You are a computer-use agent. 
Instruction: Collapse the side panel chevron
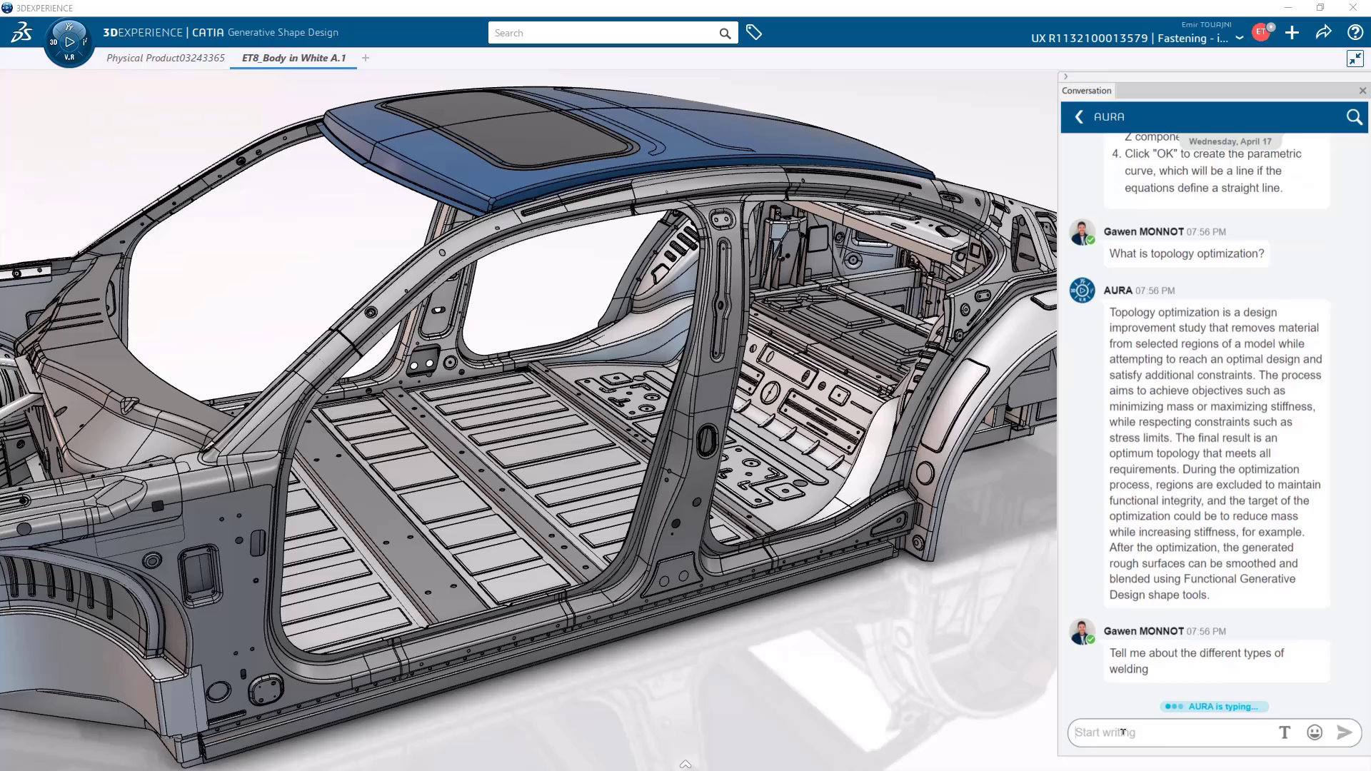coord(1065,76)
